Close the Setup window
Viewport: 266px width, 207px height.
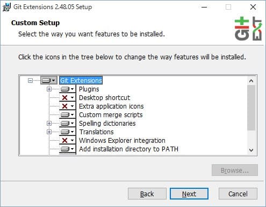[253, 7]
